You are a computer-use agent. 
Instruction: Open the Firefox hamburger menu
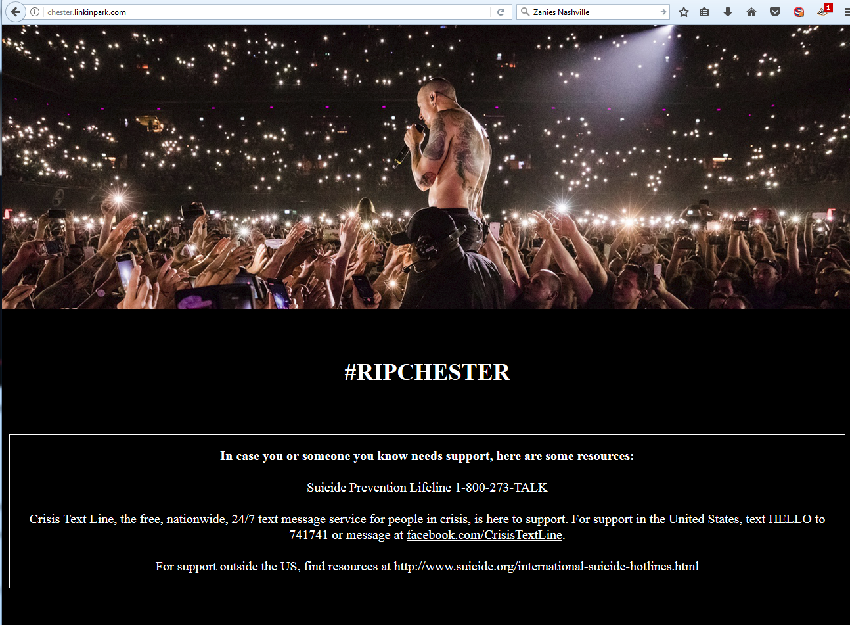tap(845, 12)
